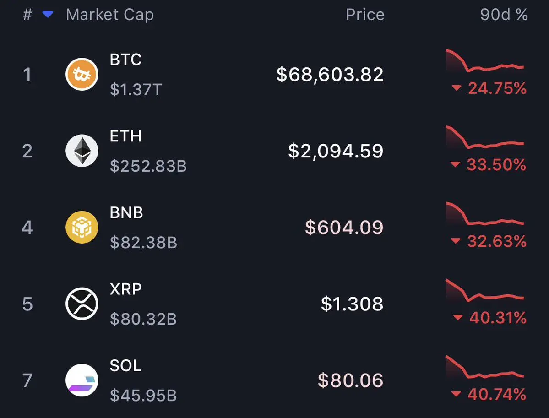The width and height of the screenshot is (549, 418).
Task: Tap the yellow BNB coin logo
Action: [82, 227]
